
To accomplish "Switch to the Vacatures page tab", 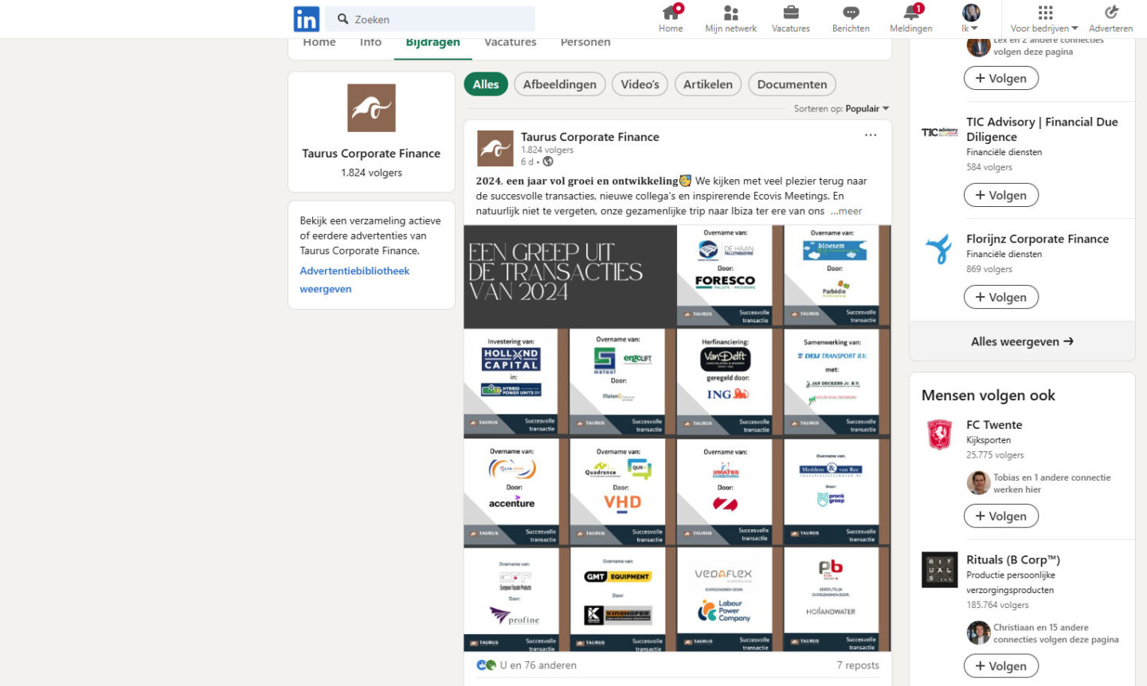I will [x=511, y=44].
